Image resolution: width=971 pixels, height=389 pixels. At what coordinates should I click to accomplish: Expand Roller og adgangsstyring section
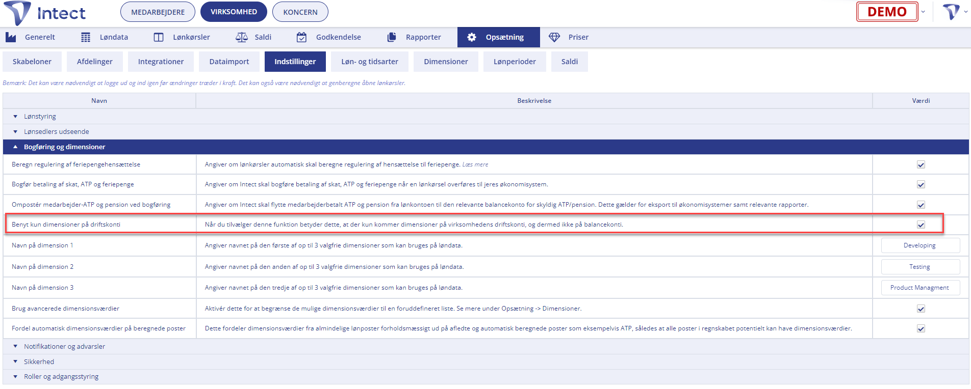tap(485, 377)
